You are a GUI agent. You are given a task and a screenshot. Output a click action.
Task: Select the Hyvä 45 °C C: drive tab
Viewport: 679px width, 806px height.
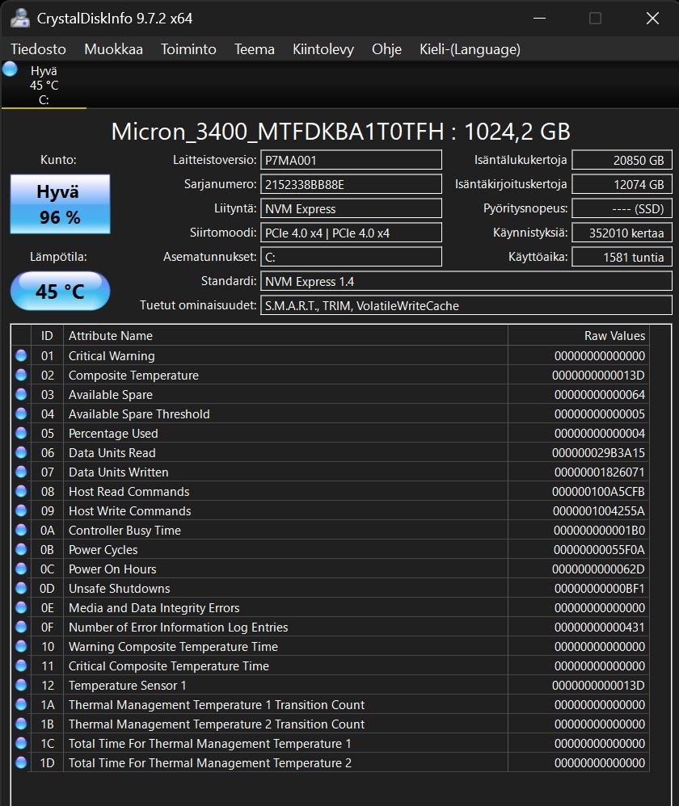44,86
